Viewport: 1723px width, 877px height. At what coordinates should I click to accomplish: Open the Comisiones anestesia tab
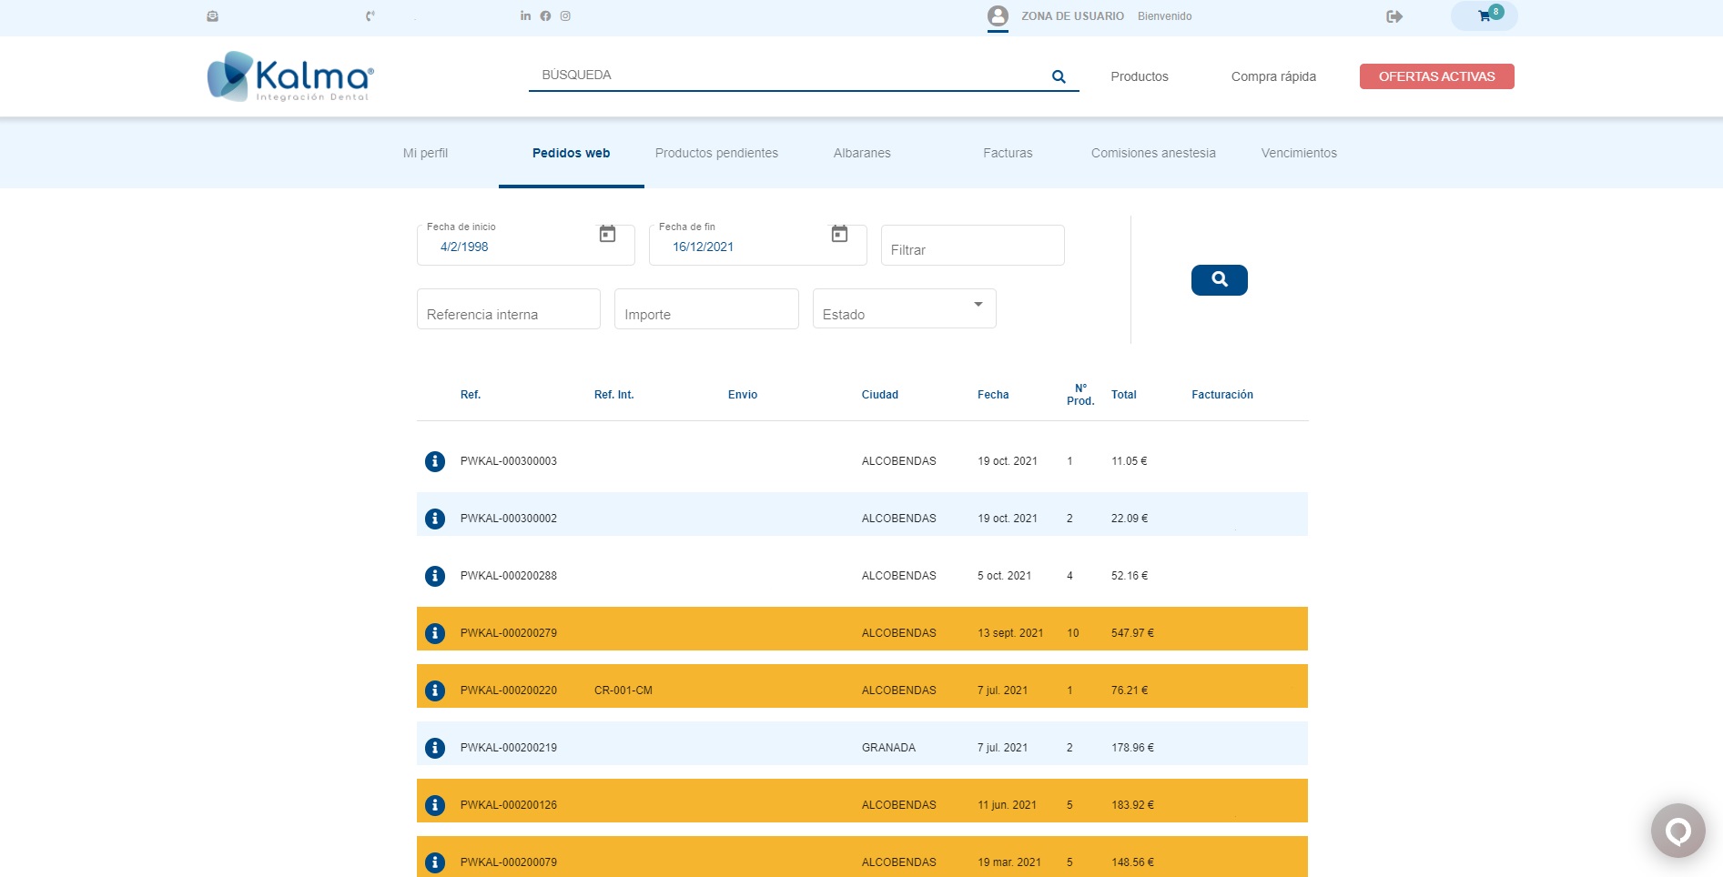1153,153
